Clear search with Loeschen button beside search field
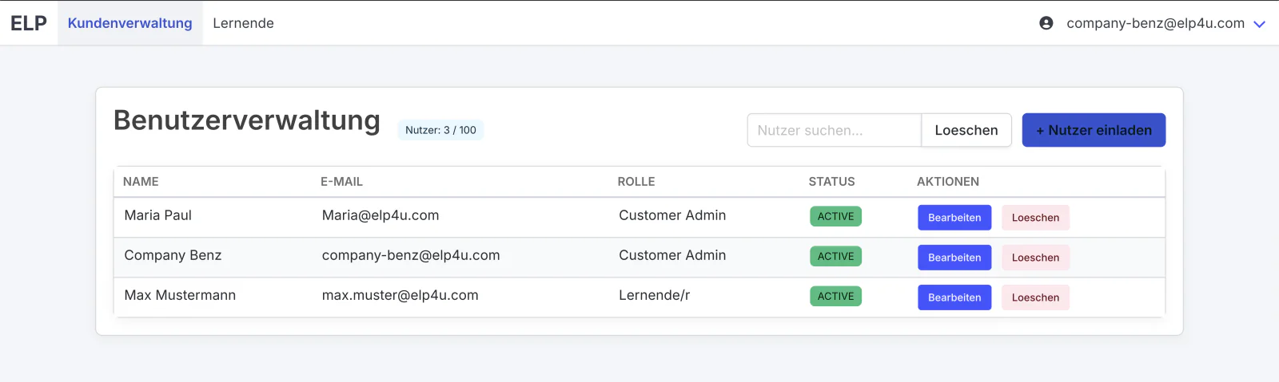Screen dimensions: 1279x382 (x=966, y=130)
